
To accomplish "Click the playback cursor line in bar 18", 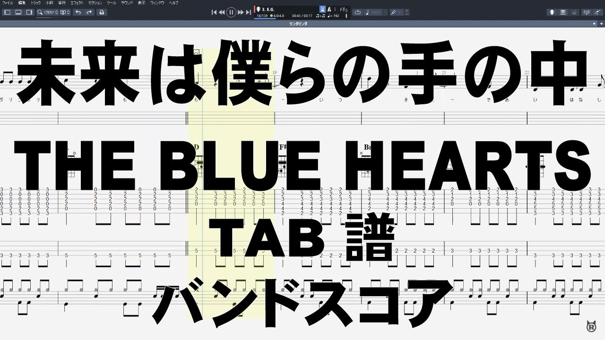I will tap(202, 184).
